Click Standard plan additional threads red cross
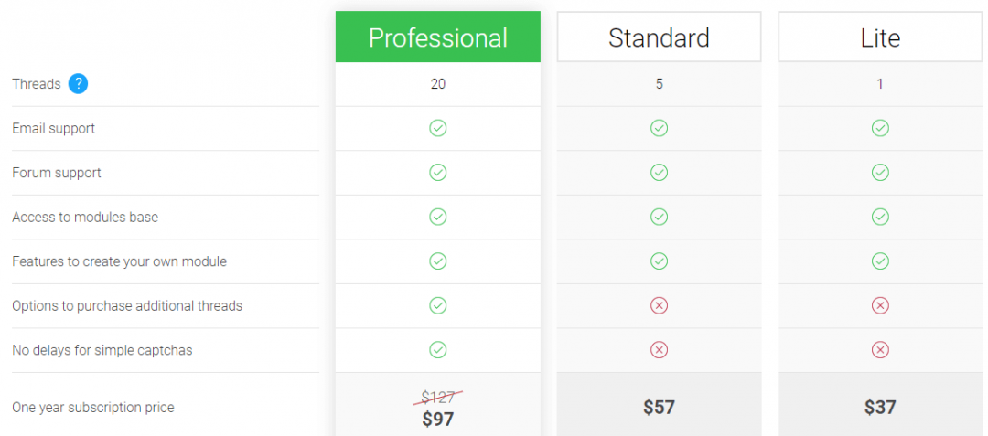Viewport: 988px width, 436px height. coord(659,305)
